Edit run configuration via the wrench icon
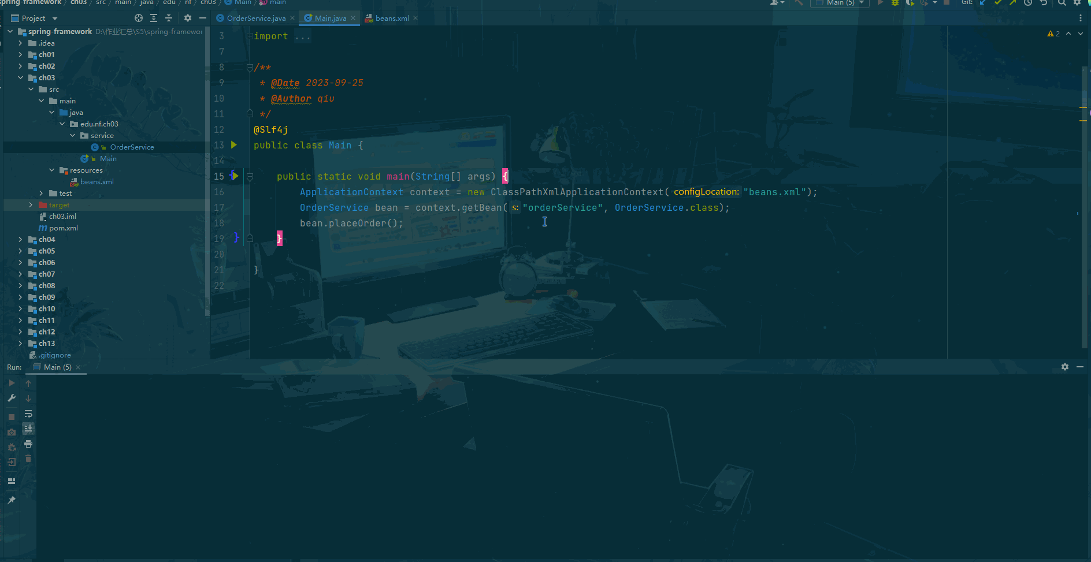The image size is (1091, 562). pos(11,398)
